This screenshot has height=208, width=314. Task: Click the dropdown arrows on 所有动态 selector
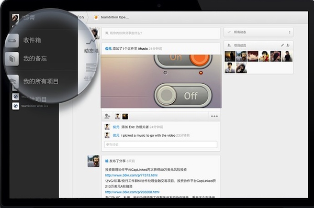(289, 32)
